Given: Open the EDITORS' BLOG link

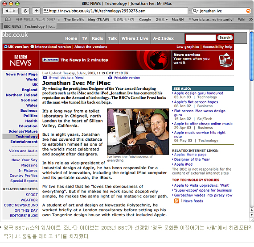Looking at the screenshot, I should click(x=24, y=215).
